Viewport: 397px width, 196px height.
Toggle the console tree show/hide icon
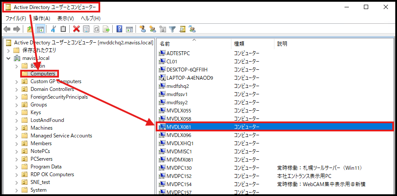pos(40,29)
